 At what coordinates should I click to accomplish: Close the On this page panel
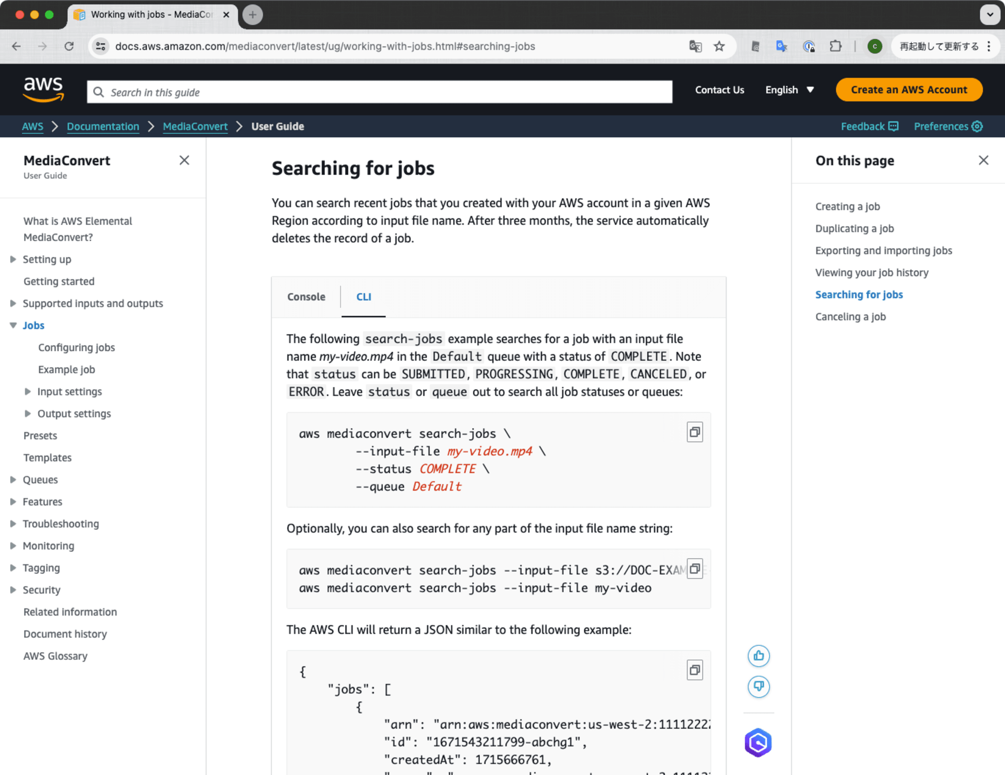pyautogui.click(x=983, y=160)
